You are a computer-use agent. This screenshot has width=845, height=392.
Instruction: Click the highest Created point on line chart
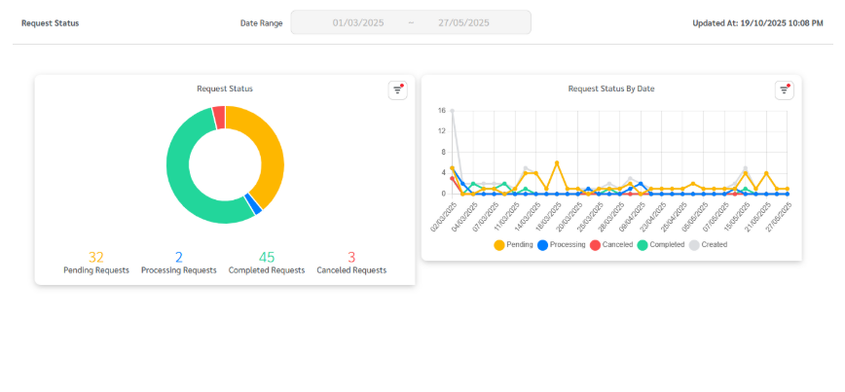pyautogui.click(x=452, y=111)
